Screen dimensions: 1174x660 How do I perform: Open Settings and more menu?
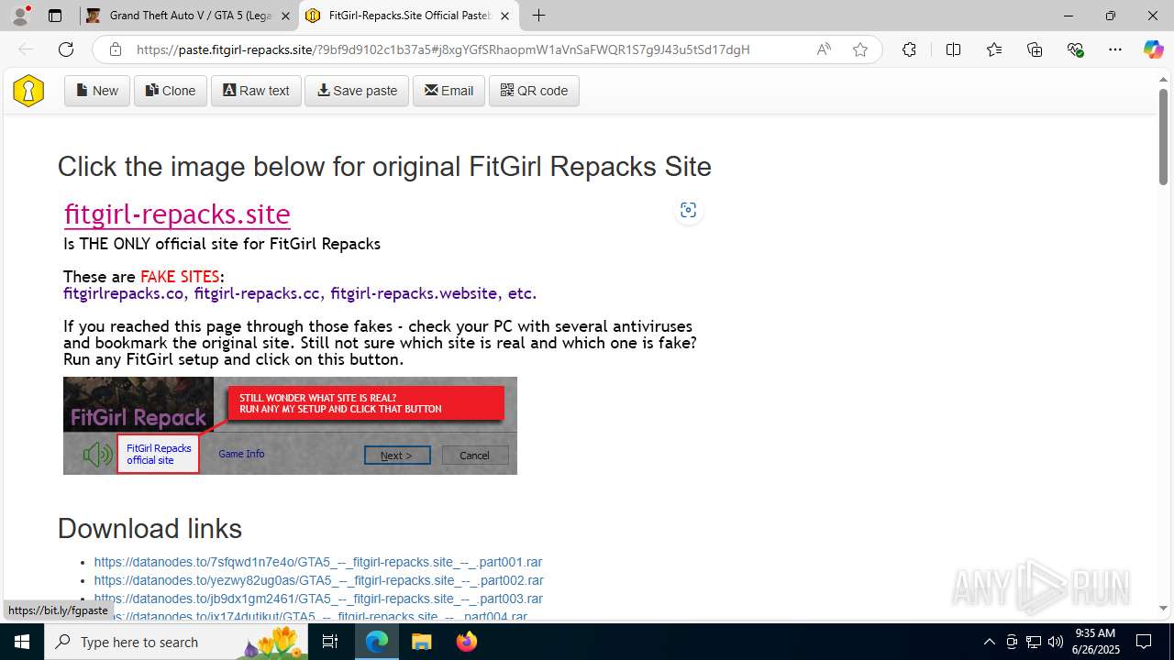pyautogui.click(x=1115, y=49)
